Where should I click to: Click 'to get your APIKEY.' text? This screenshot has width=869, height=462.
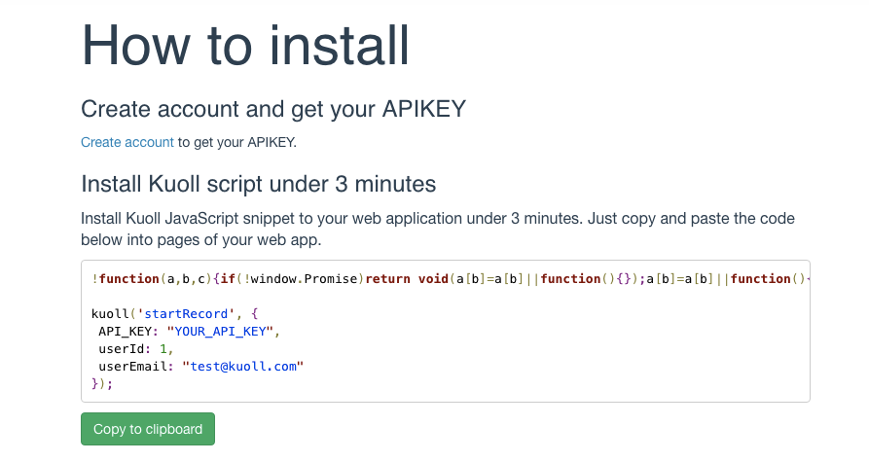(x=237, y=142)
